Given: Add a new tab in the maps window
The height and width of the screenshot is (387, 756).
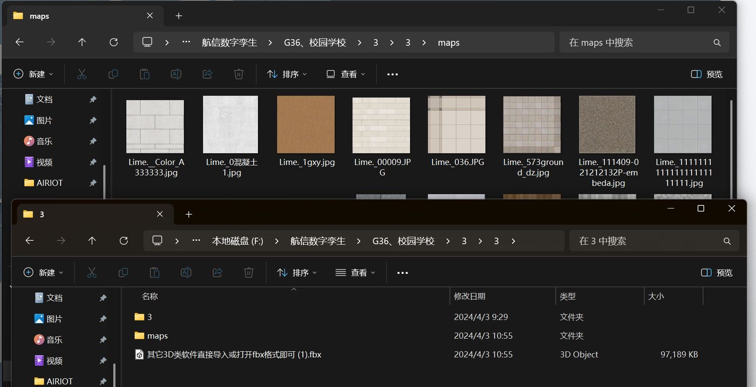Looking at the screenshot, I should (179, 16).
